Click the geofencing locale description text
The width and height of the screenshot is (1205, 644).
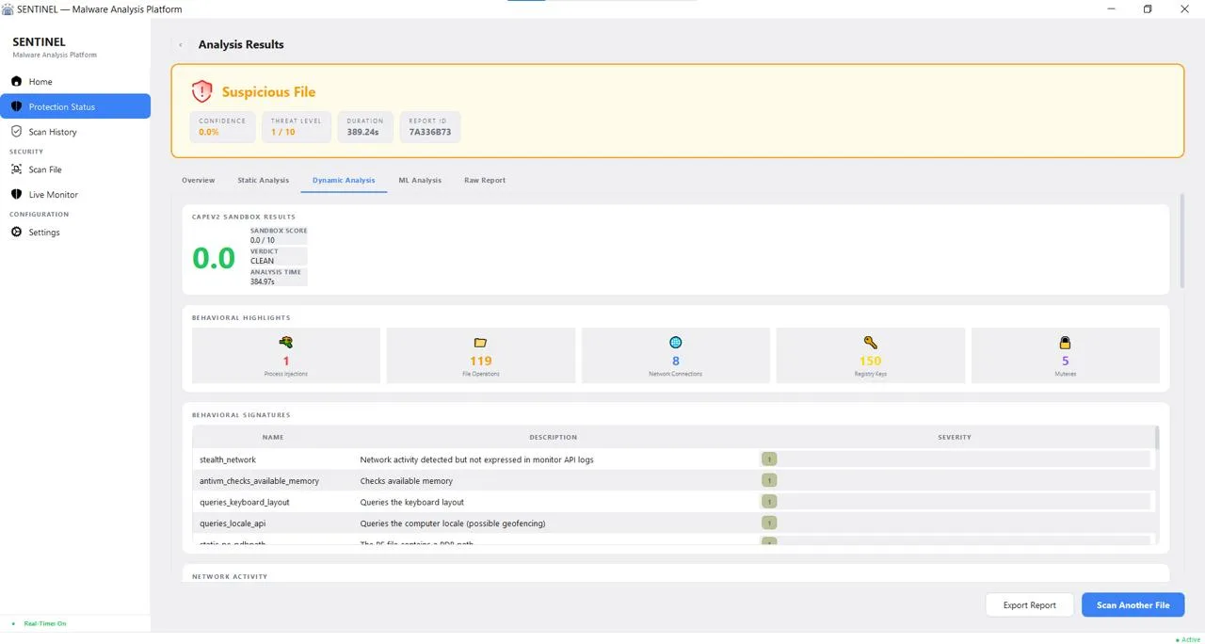(453, 523)
